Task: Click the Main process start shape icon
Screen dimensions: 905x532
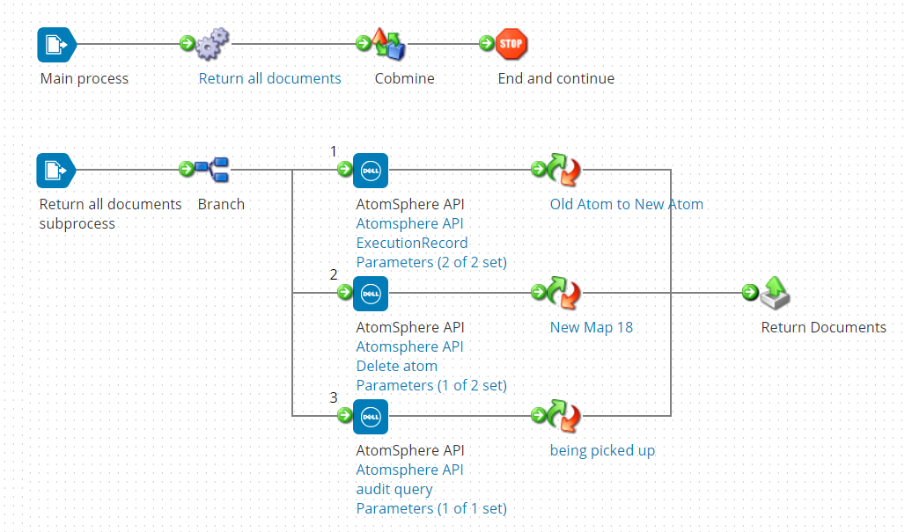Action: point(55,44)
